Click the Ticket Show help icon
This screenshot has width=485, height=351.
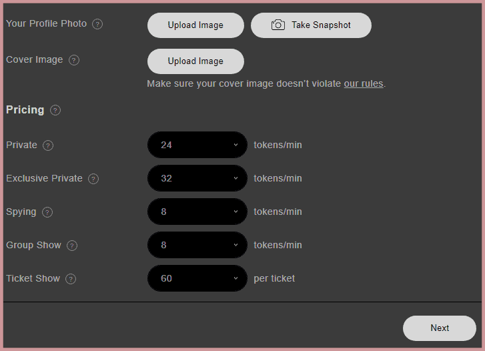pyautogui.click(x=71, y=279)
